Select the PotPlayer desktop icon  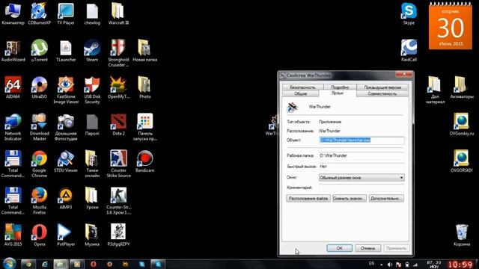tap(66, 235)
